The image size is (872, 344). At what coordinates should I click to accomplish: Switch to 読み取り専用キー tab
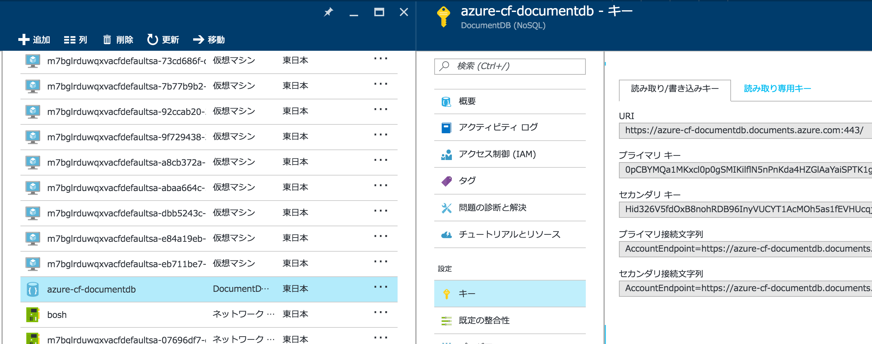(777, 88)
